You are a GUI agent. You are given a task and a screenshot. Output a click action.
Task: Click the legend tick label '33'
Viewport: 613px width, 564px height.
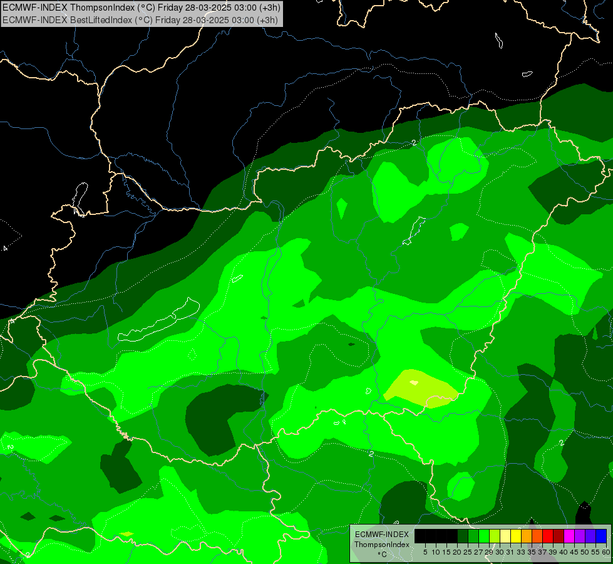521,552
